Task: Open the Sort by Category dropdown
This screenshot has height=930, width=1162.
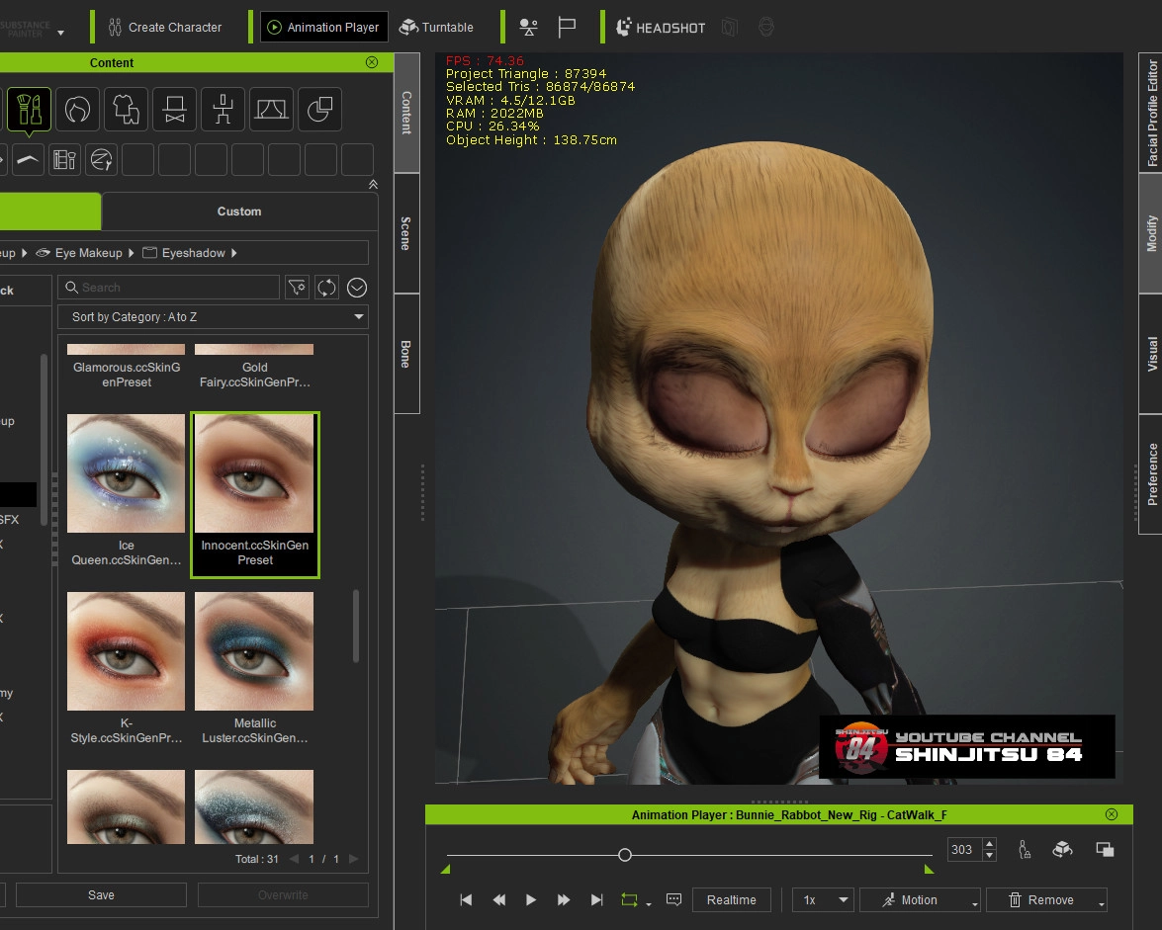Action: click(213, 317)
